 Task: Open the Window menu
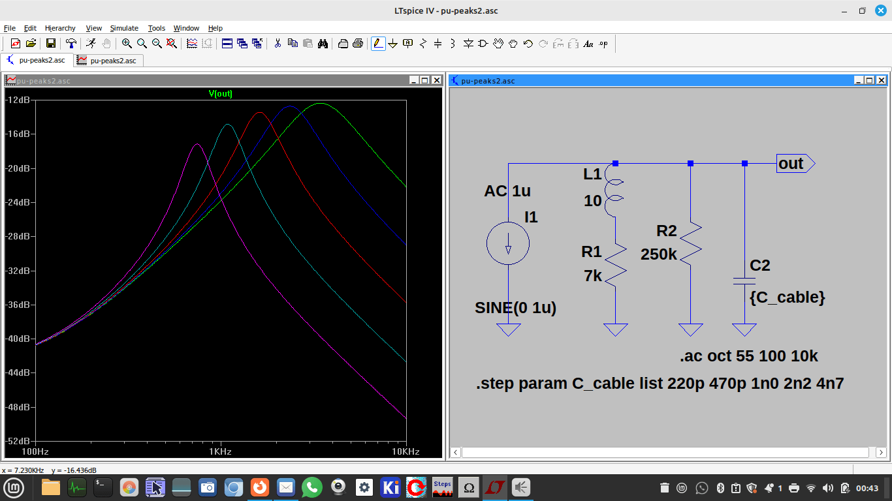[186, 28]
